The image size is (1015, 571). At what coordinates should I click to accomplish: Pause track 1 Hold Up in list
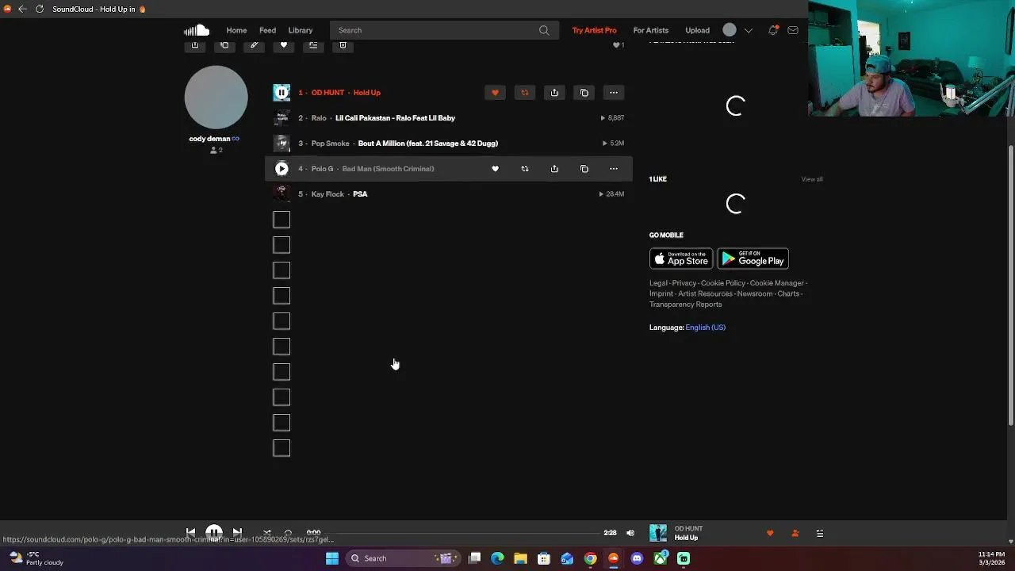click(282, 93)
